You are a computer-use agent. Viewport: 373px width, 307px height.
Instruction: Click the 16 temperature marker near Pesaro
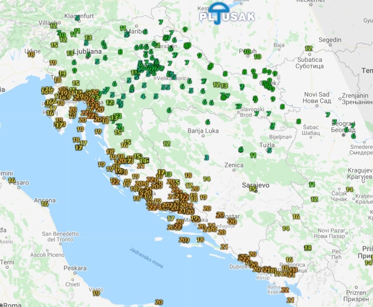pos(12,180)
